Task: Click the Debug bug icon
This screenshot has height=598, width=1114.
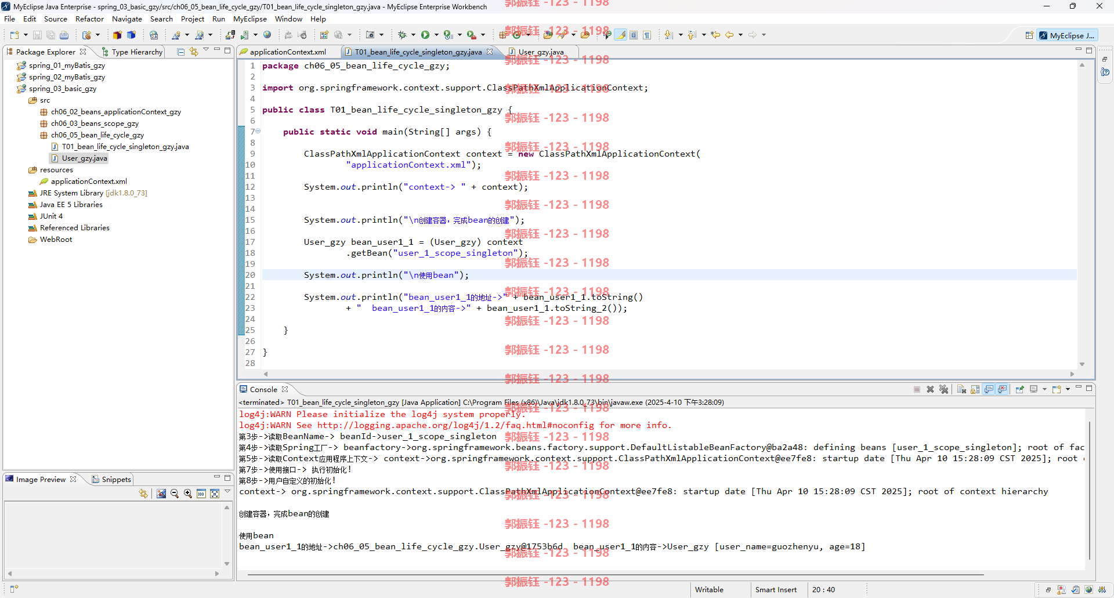Action: click(402, 35)
